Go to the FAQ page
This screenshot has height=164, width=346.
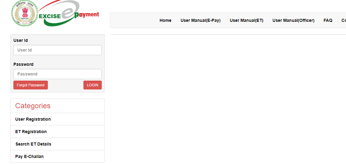[328, 20]
